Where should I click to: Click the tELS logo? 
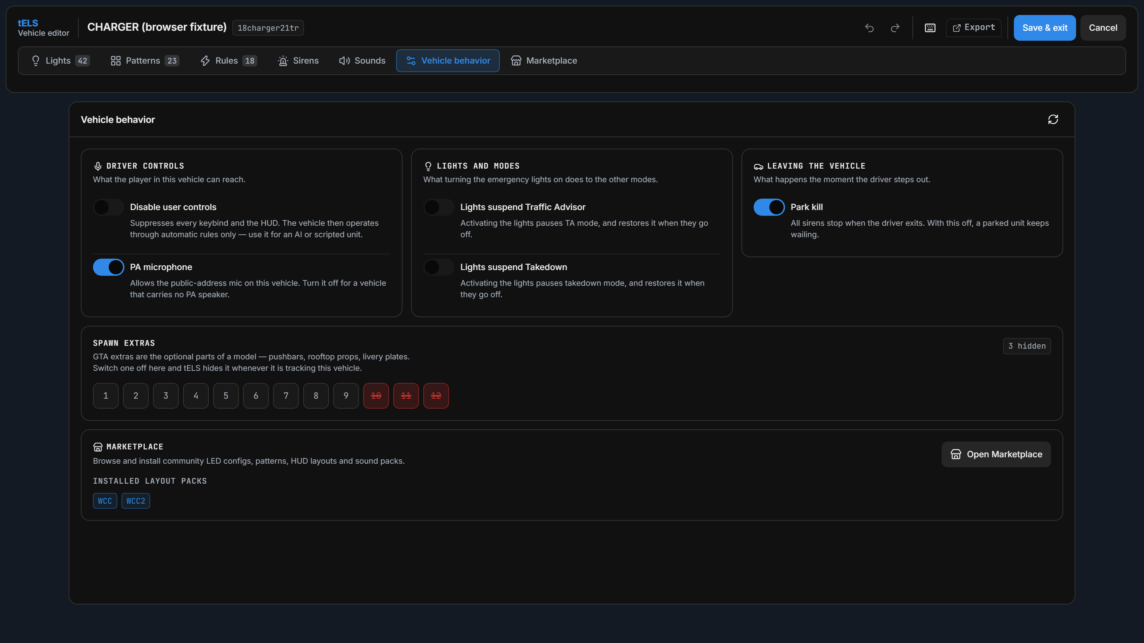28,23
